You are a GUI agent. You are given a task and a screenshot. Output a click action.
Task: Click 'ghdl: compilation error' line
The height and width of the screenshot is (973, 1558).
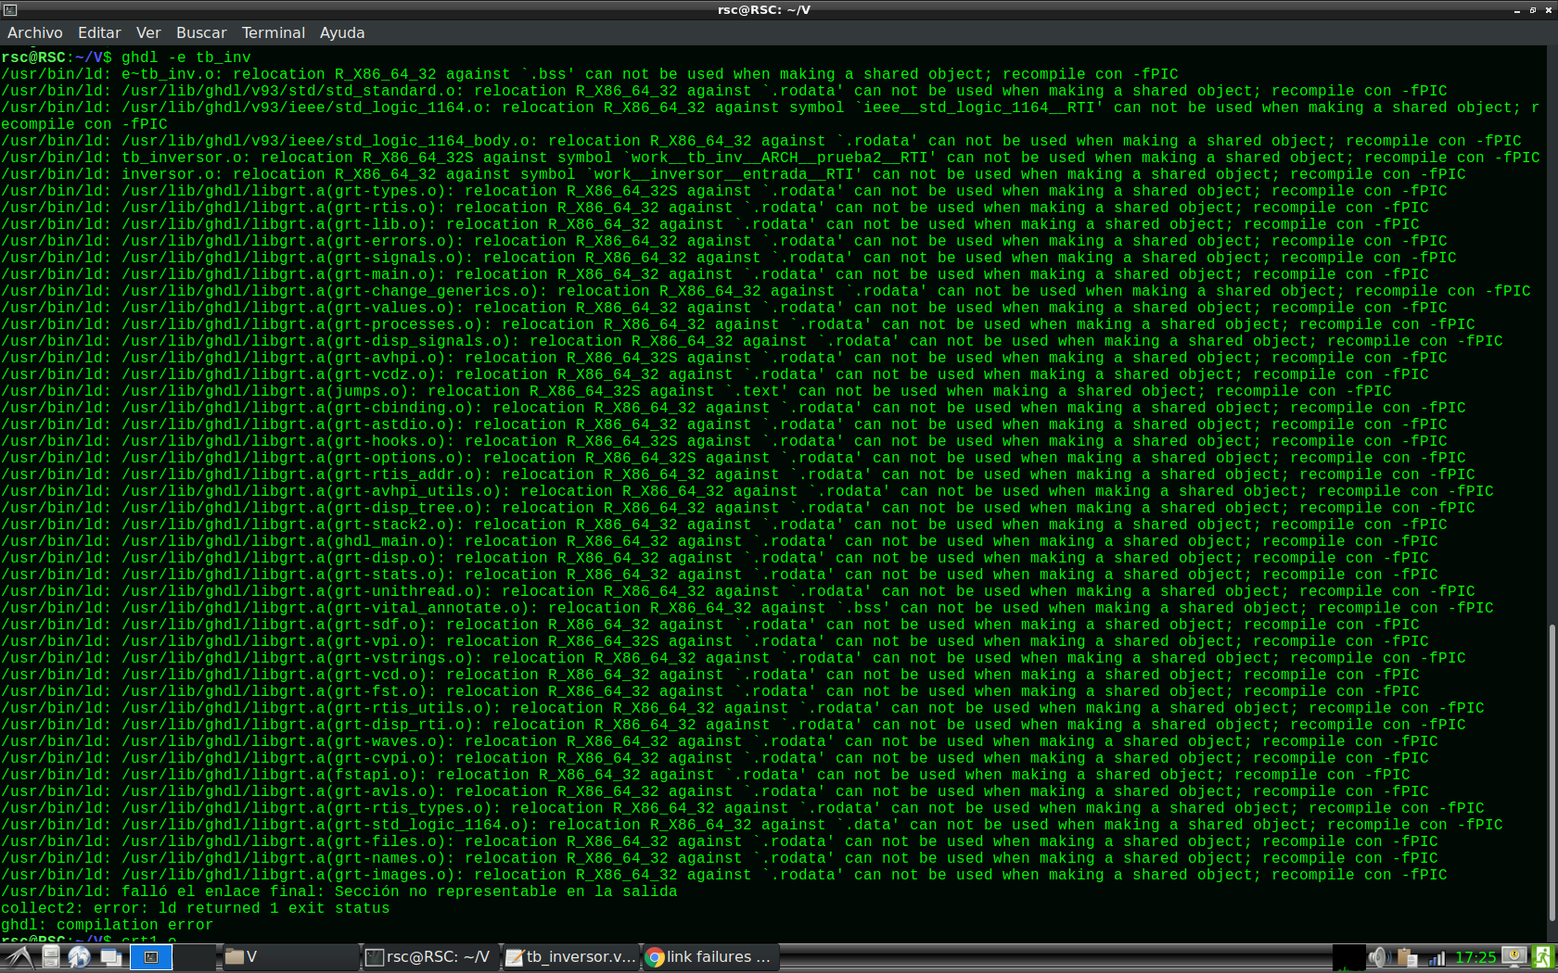pos(108,925)
